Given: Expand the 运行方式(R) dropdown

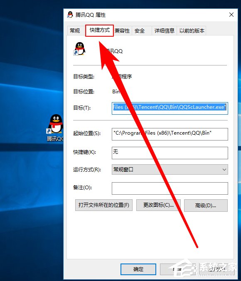Looking at the screenshot, I should (170, 169).
